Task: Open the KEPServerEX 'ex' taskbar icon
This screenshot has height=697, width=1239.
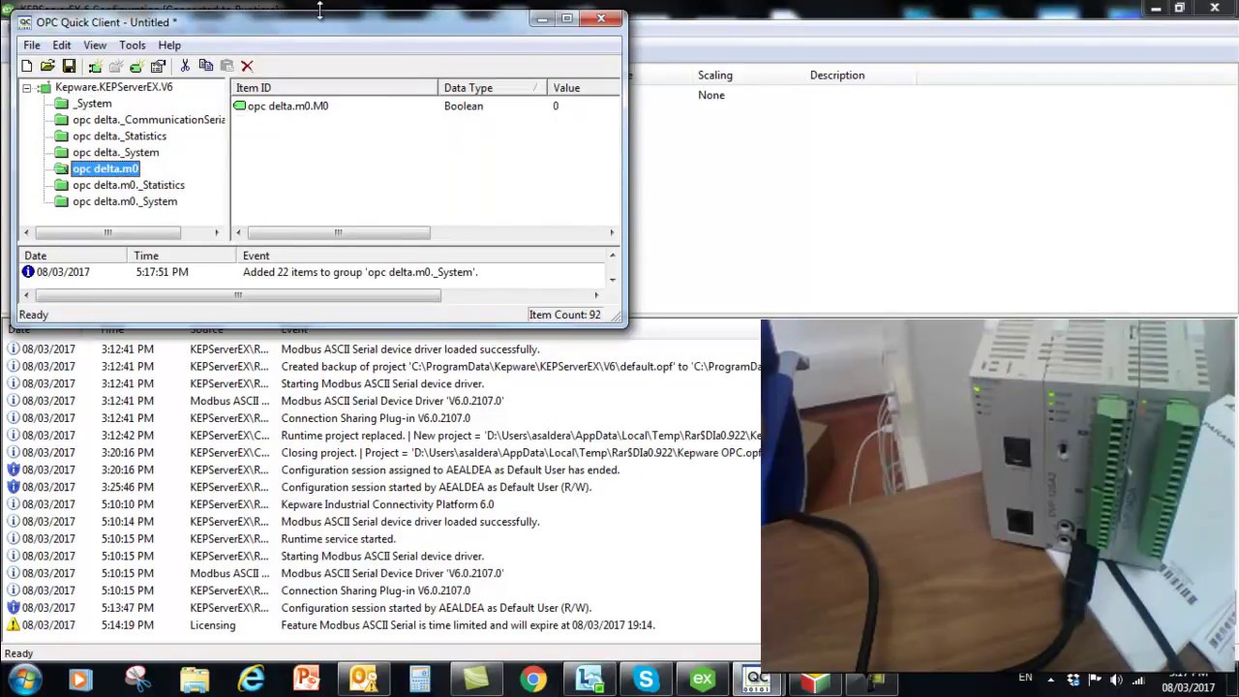Action: (x=703, y=680)
